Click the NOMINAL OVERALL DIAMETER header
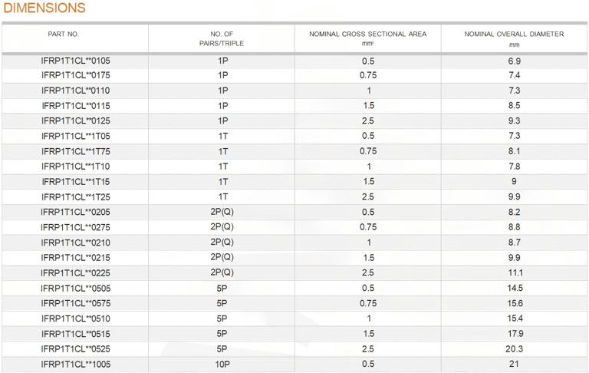 point(514,38)
